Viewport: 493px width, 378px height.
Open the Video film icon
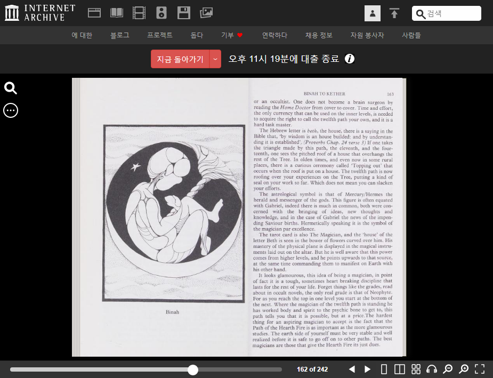(x=139, y=13)
